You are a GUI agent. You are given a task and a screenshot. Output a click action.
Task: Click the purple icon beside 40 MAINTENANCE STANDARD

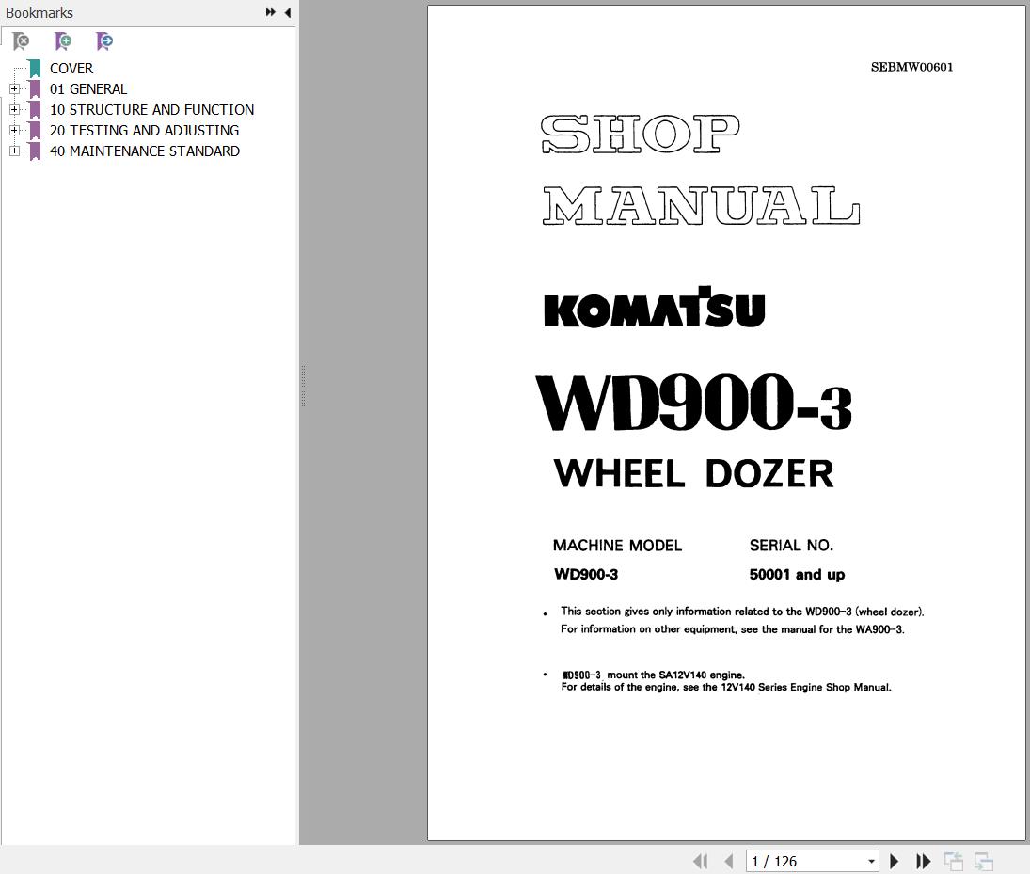pos(35,151)
